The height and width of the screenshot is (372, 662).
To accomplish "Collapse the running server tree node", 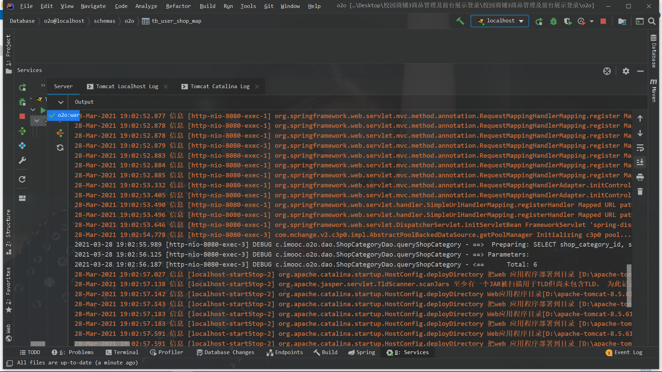I will point(33,110).
